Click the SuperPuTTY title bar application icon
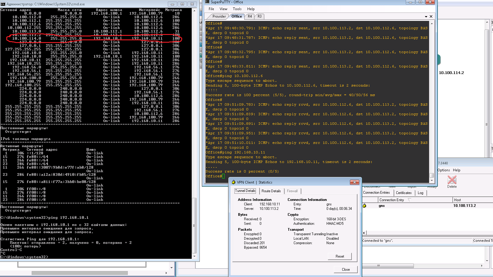Screen dimensions: 493x277 pos(208,2)
